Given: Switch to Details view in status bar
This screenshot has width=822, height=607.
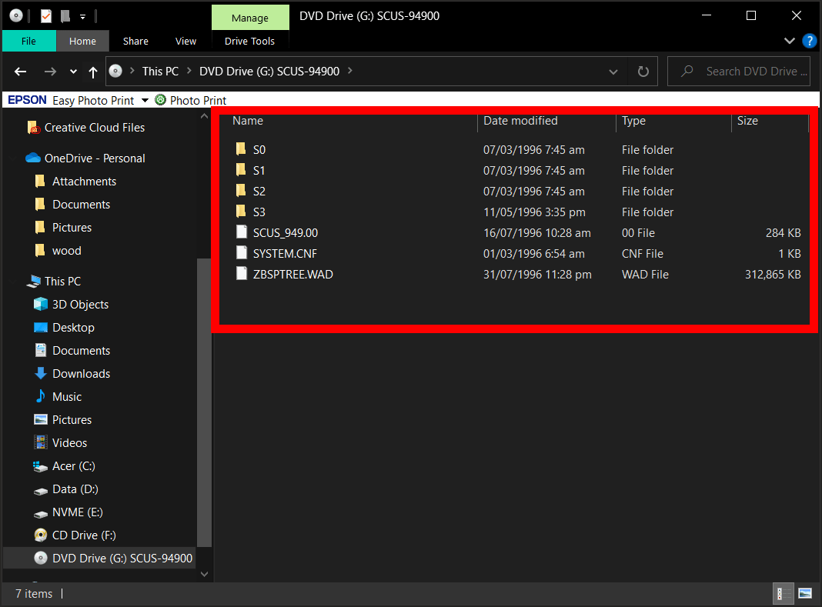Looking at the screenshot, I should pyautogui.click(x=783, y=593).
